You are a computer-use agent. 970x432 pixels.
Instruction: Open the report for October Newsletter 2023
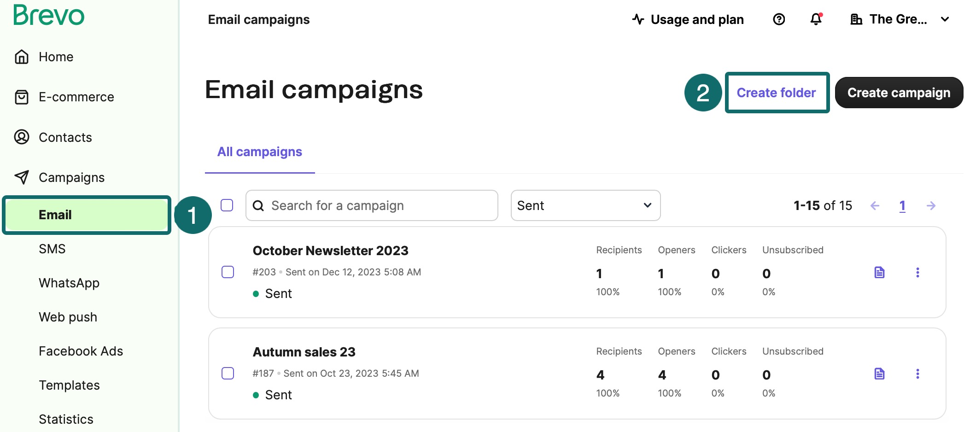coord(879,273)
